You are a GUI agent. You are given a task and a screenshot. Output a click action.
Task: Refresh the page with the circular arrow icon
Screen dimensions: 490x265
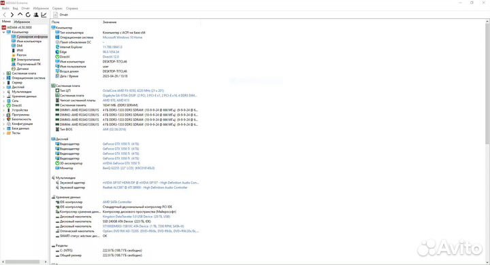pos(28,15)
